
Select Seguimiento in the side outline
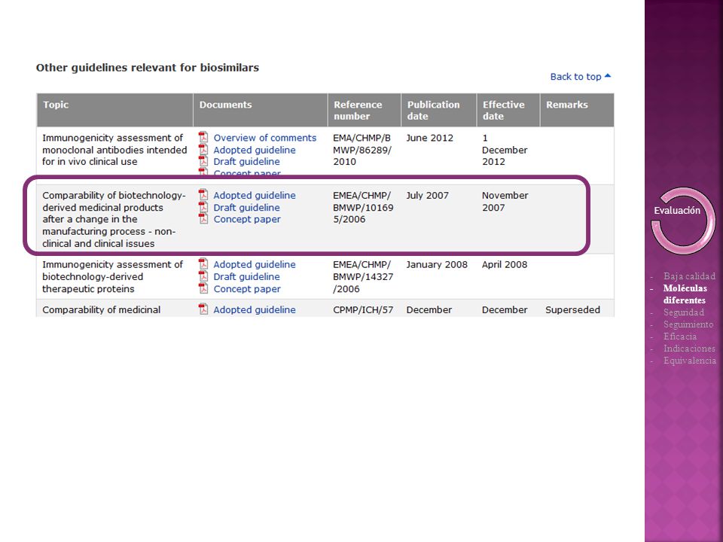[x=688, y=324]
